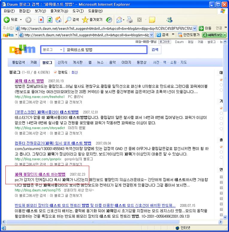The width and height of the screenshot is (229, 232).
Task: Print the page with printer icon
Action: point(130,20)
